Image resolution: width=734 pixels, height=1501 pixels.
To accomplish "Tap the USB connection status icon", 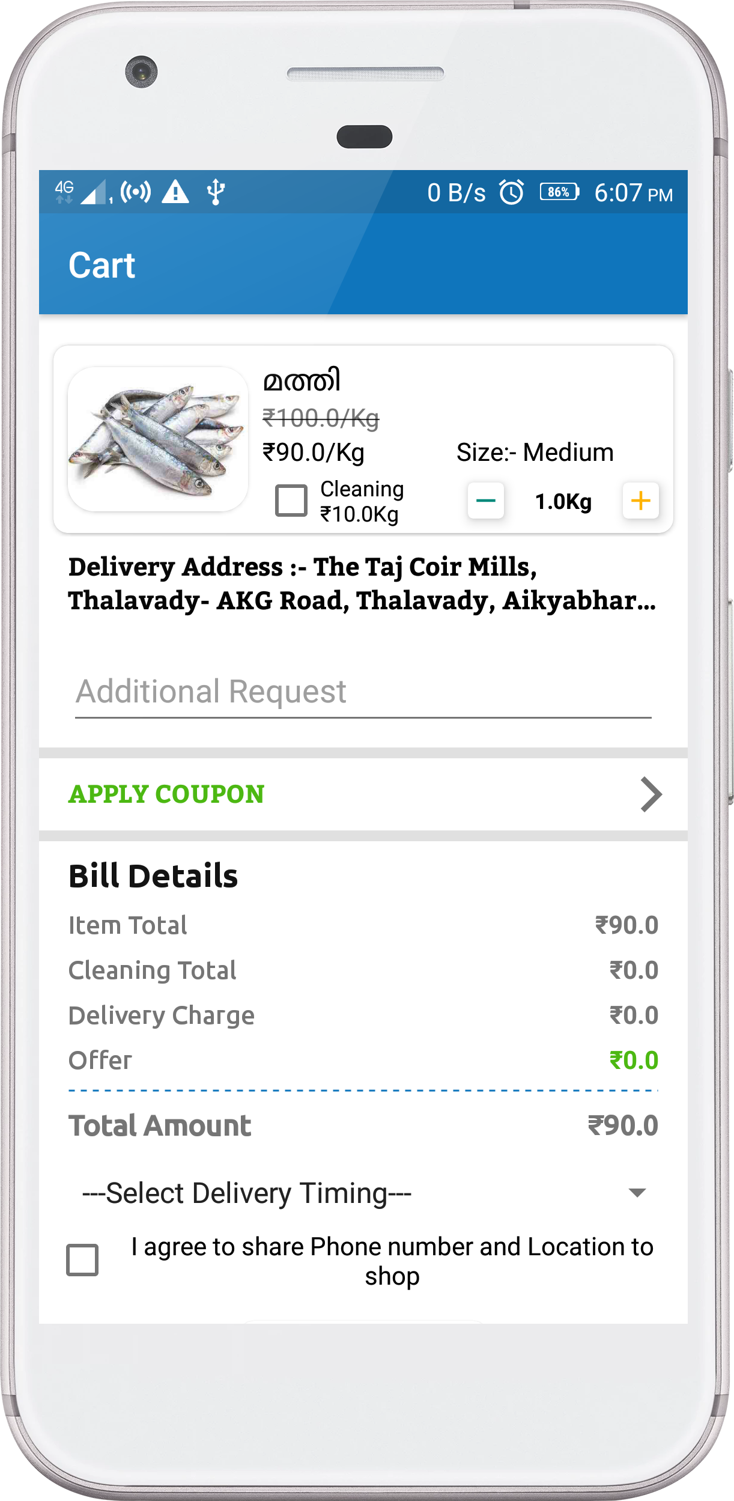I will (216, 192).
